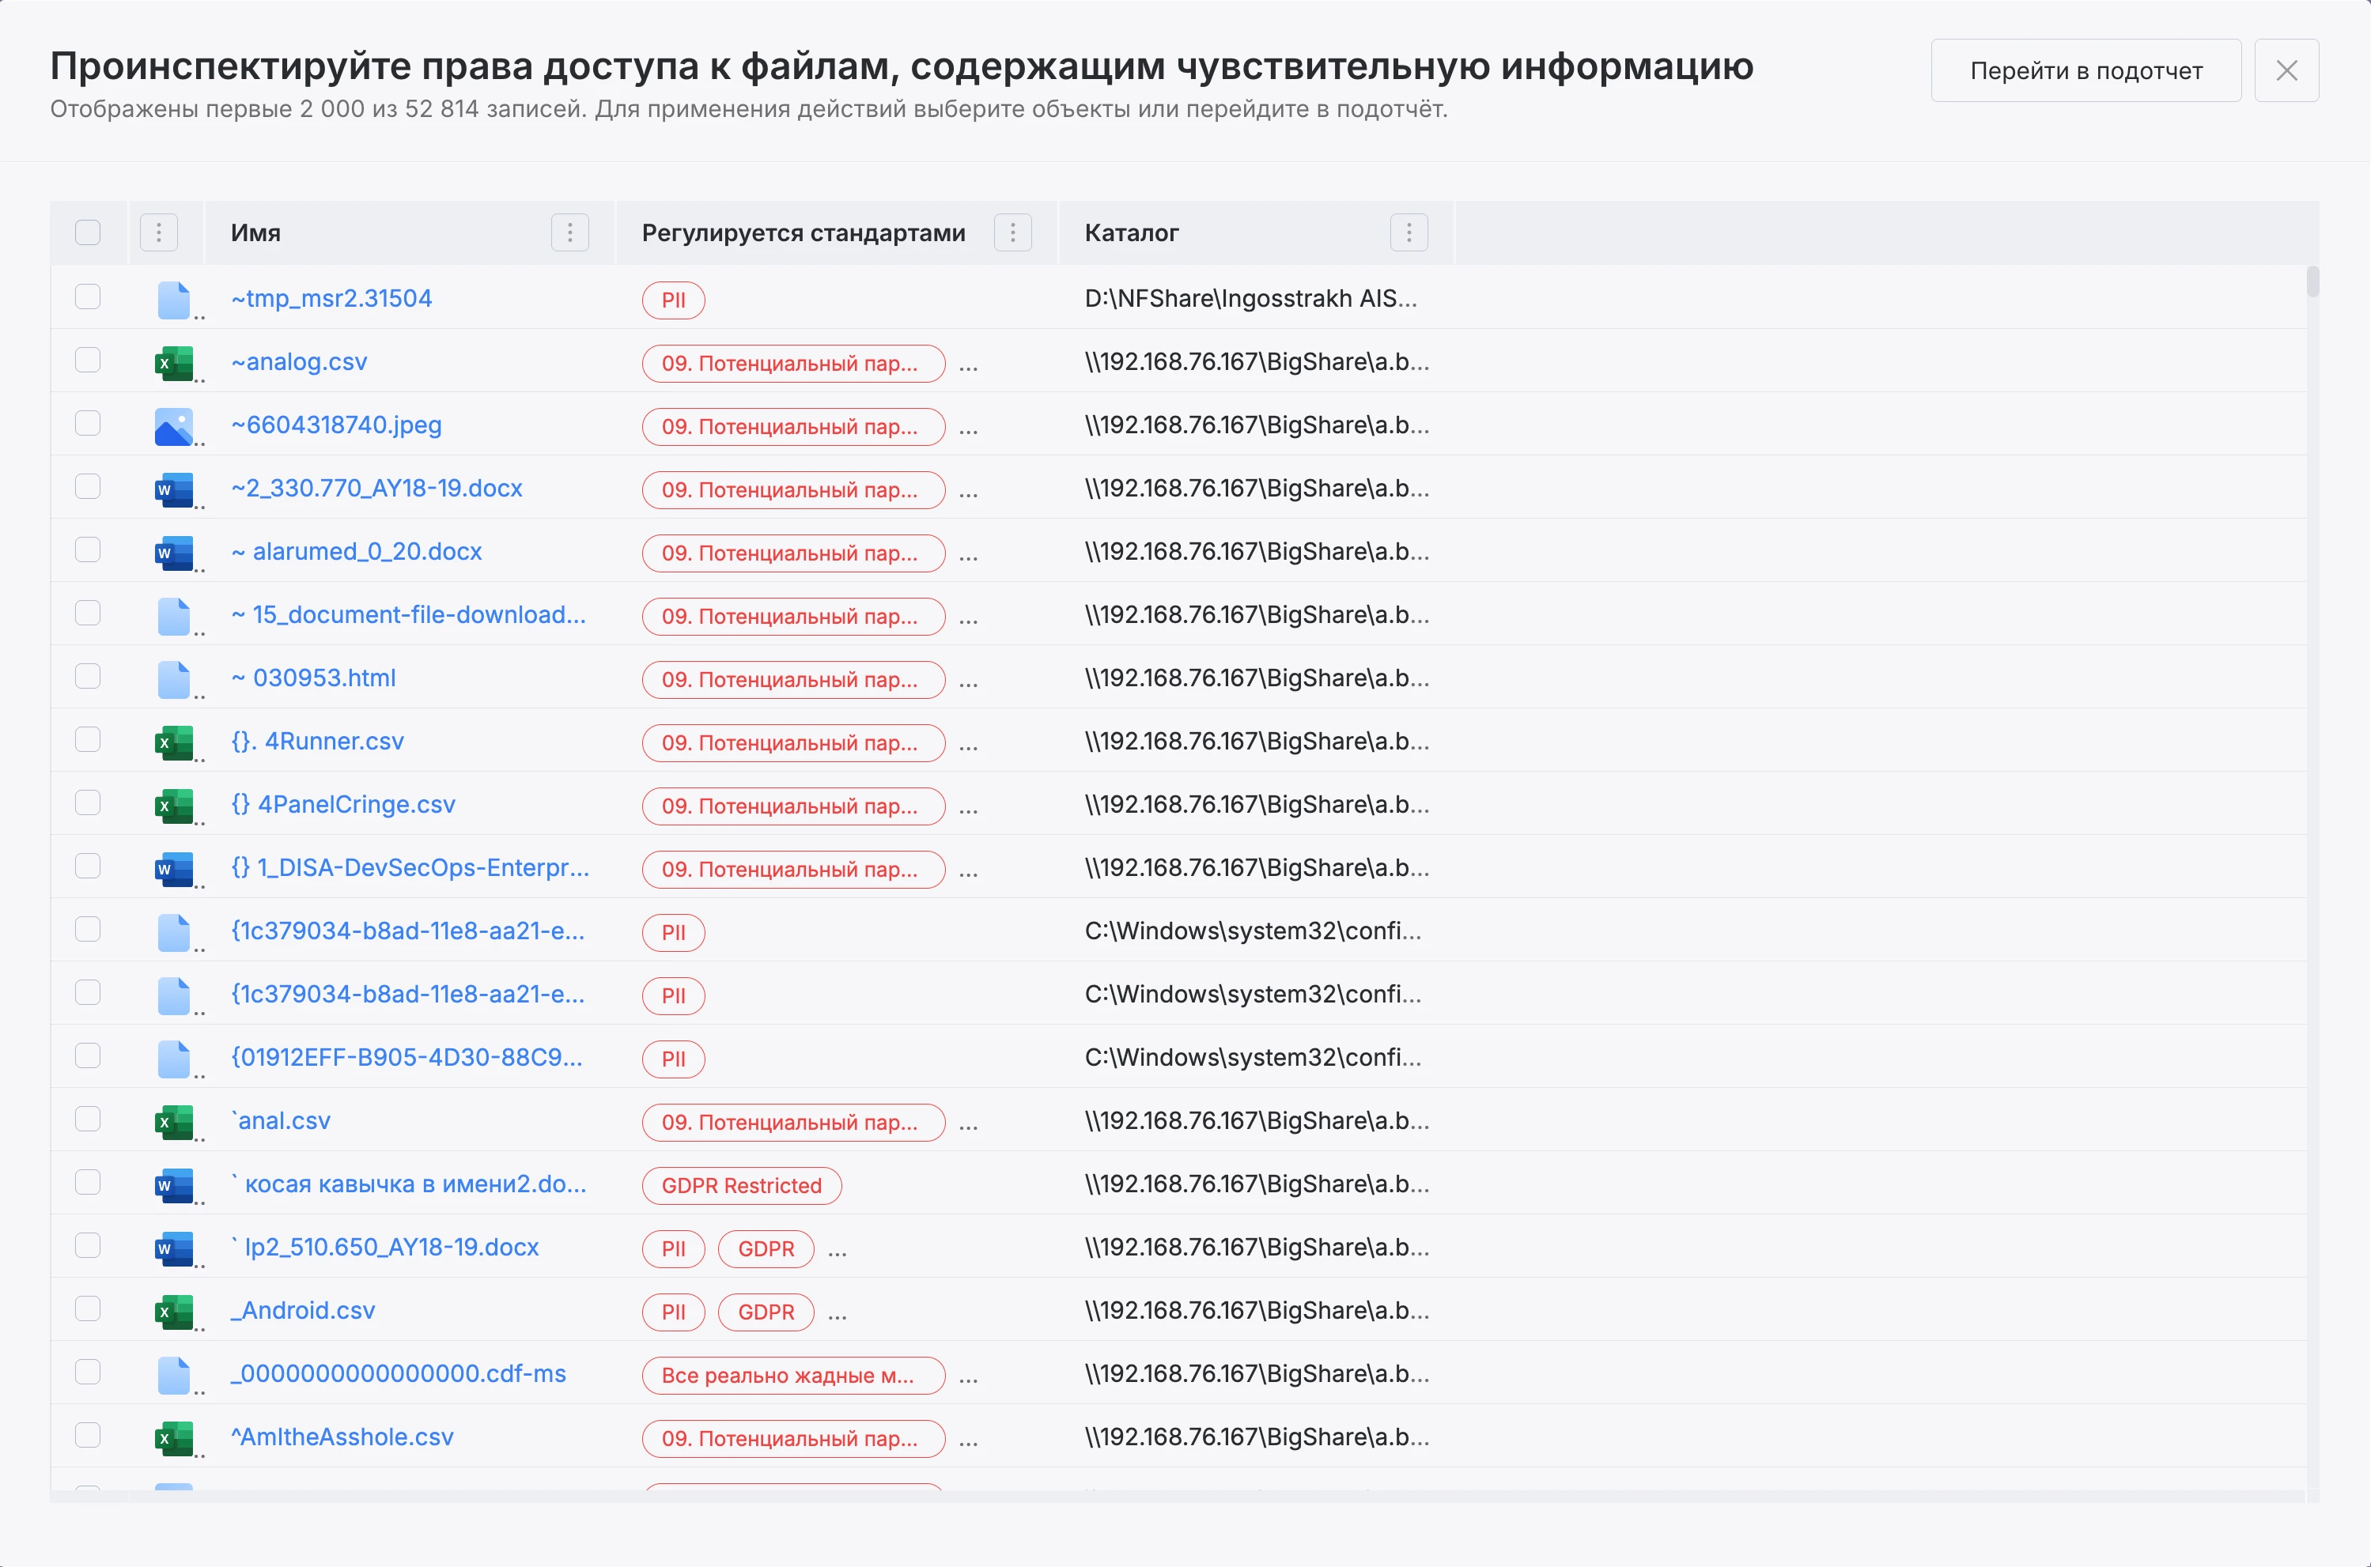2371x1567 pixels.
Task: Tick the checkbox for ~6604318740.jpeg
Action: pos(88,423)
